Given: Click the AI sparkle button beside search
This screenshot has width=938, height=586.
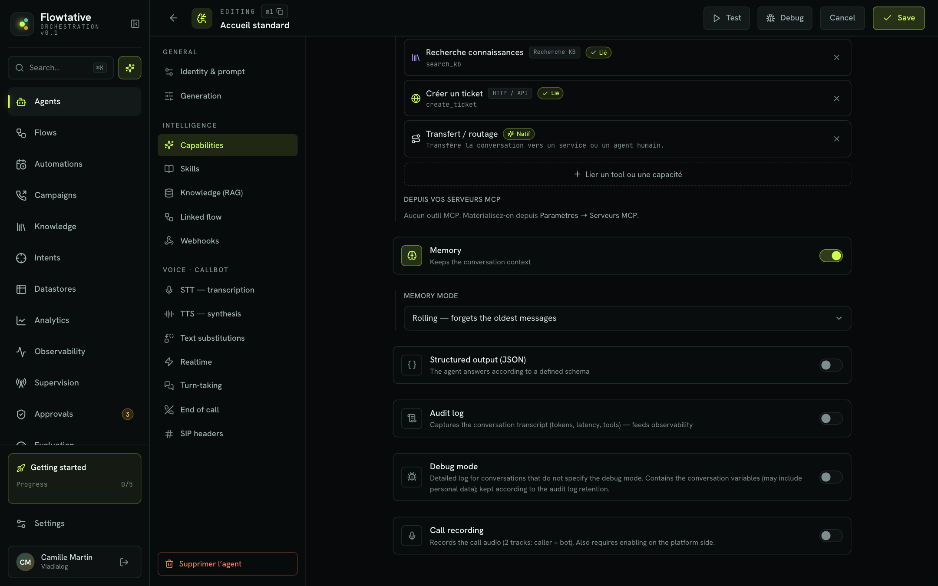Looking at the screenshot, I should point(129,68).
